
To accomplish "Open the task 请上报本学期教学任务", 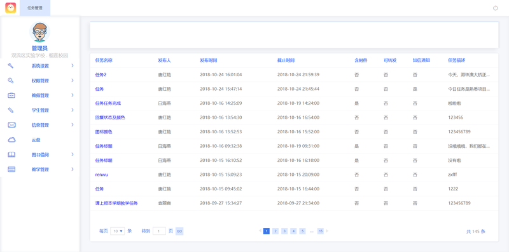I will pyautogui.click(x=116, y=203).
